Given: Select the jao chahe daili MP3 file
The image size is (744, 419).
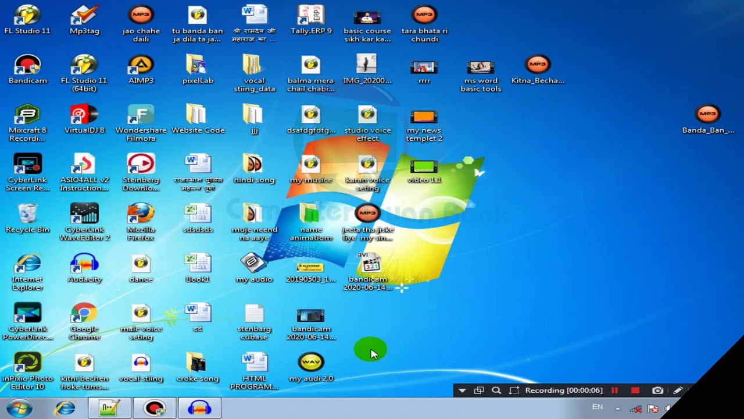Looking at the screenshot, I should (x=141, y=24).
